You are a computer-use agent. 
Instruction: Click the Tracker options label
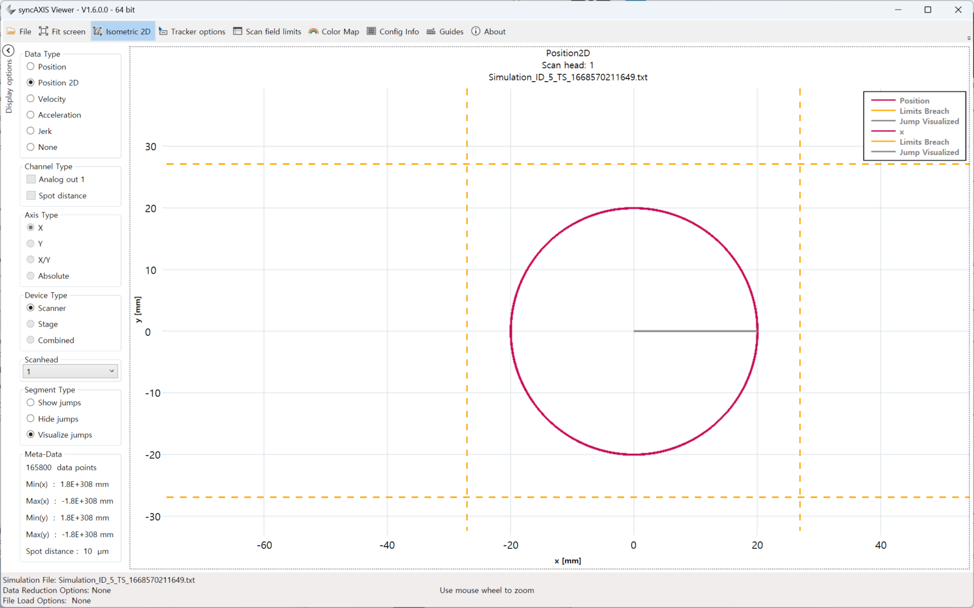[x=198, y=32]
